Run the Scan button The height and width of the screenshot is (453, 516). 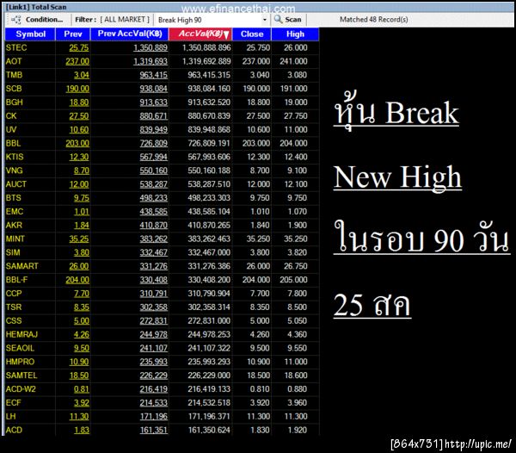point(288,20)
